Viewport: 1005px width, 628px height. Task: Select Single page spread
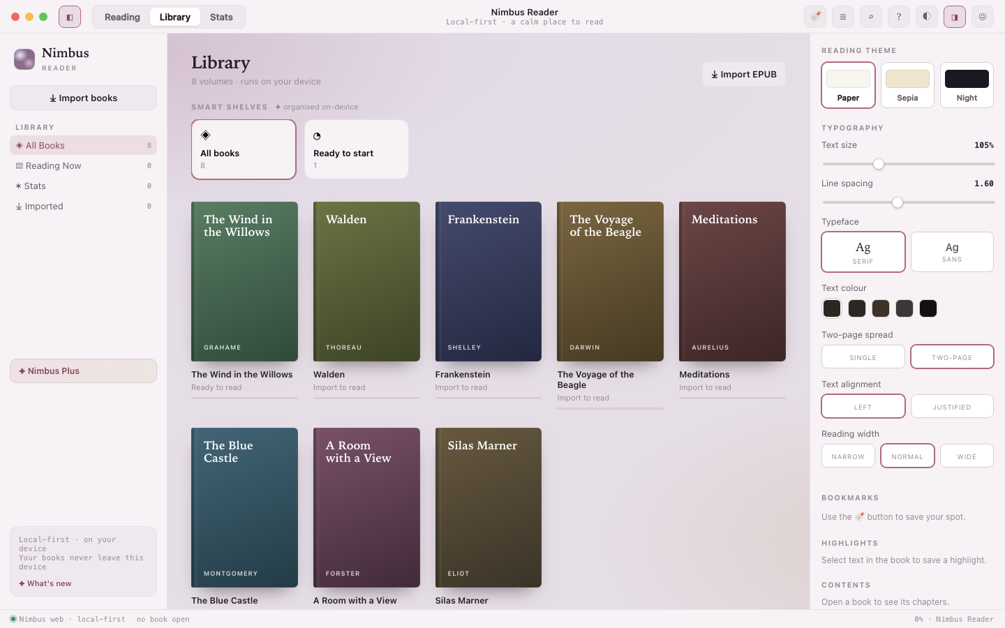pos(863,357)
